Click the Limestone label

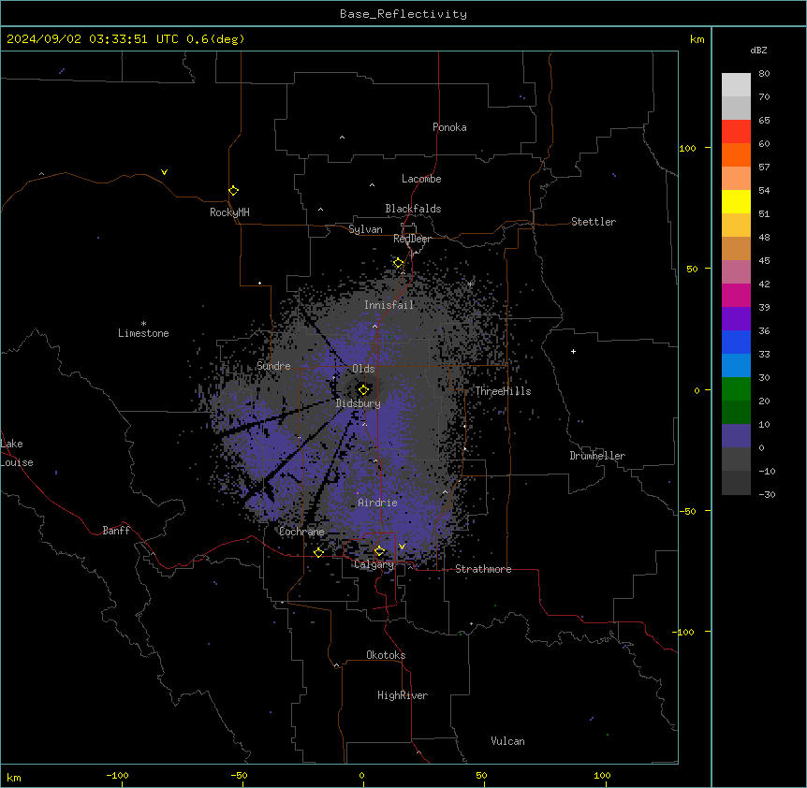(x=143, y=333)
